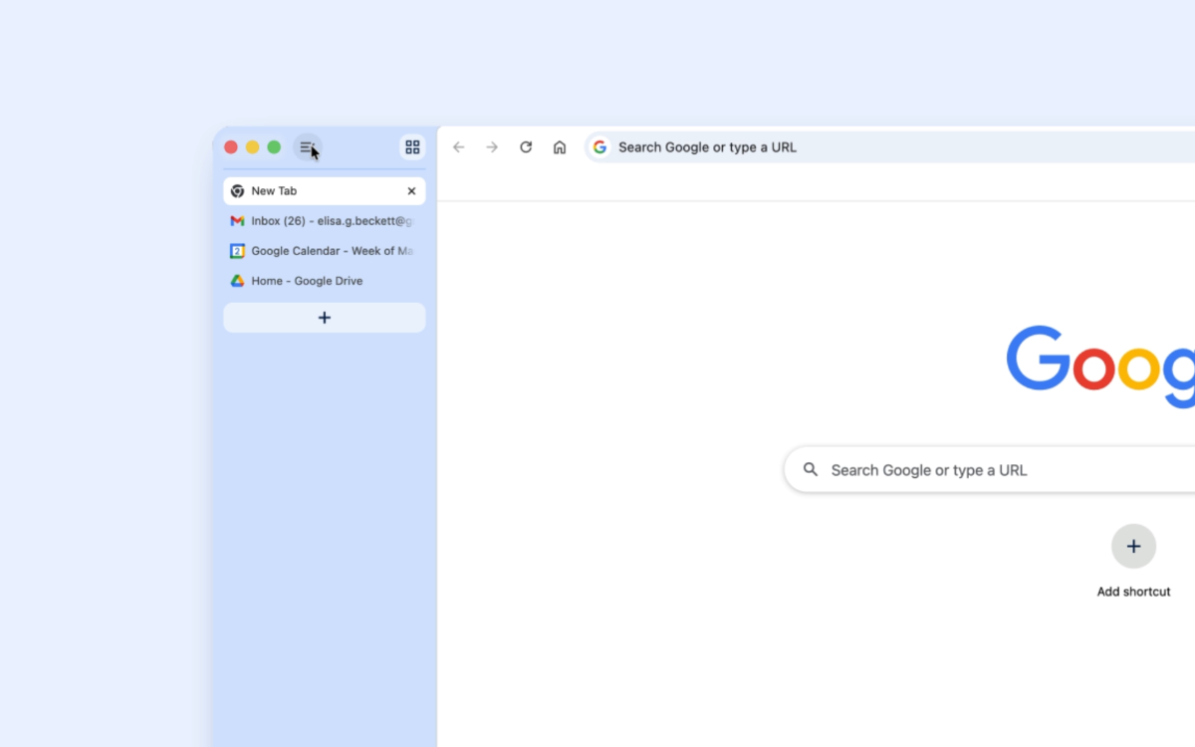Reload the current page
1195x747 pixels.
pos(526,146)
